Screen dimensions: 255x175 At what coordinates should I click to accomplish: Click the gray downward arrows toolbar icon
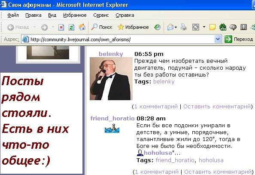click(243, 27)
